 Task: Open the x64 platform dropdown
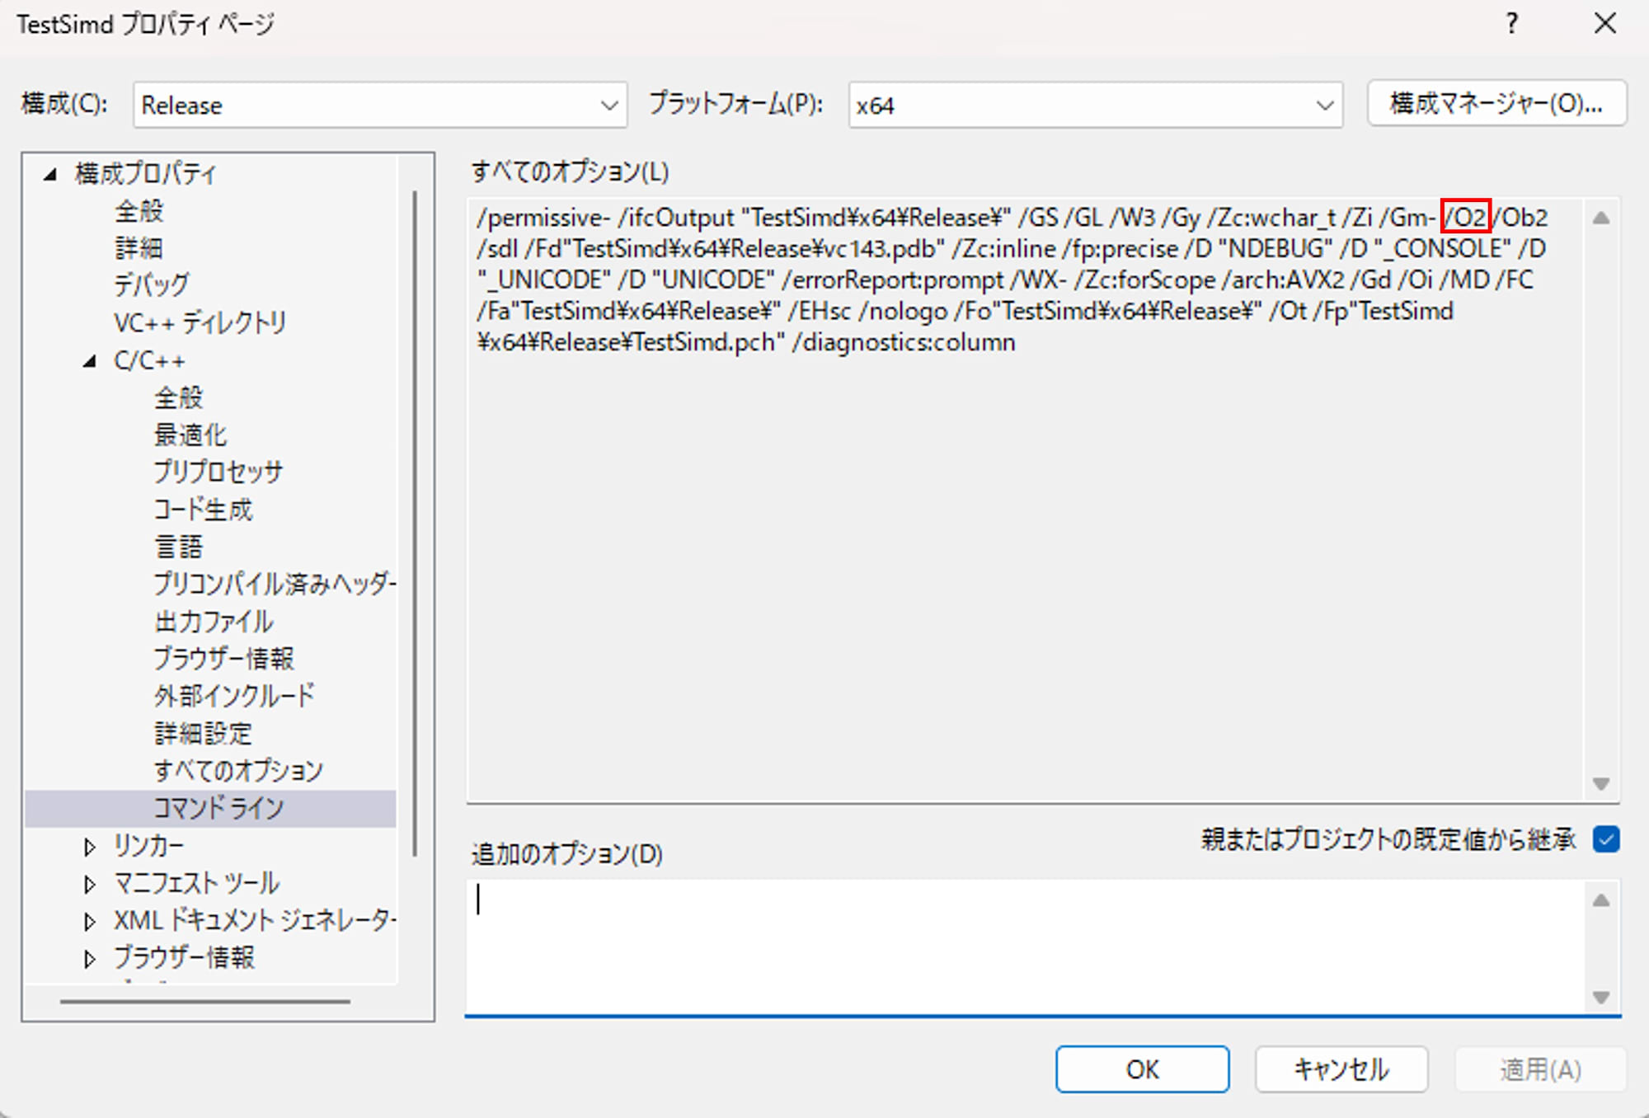point(1323,105)
